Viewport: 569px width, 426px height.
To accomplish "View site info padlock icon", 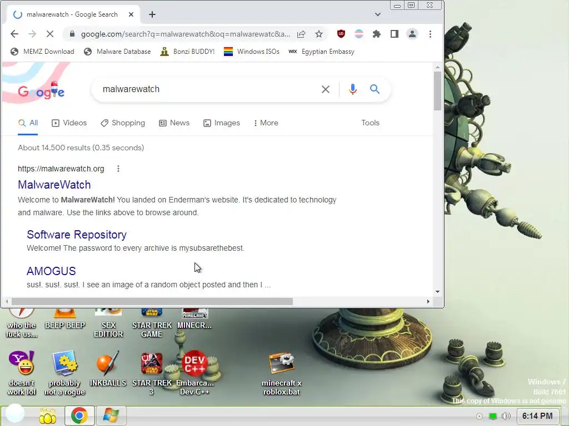I will (72, 34).
